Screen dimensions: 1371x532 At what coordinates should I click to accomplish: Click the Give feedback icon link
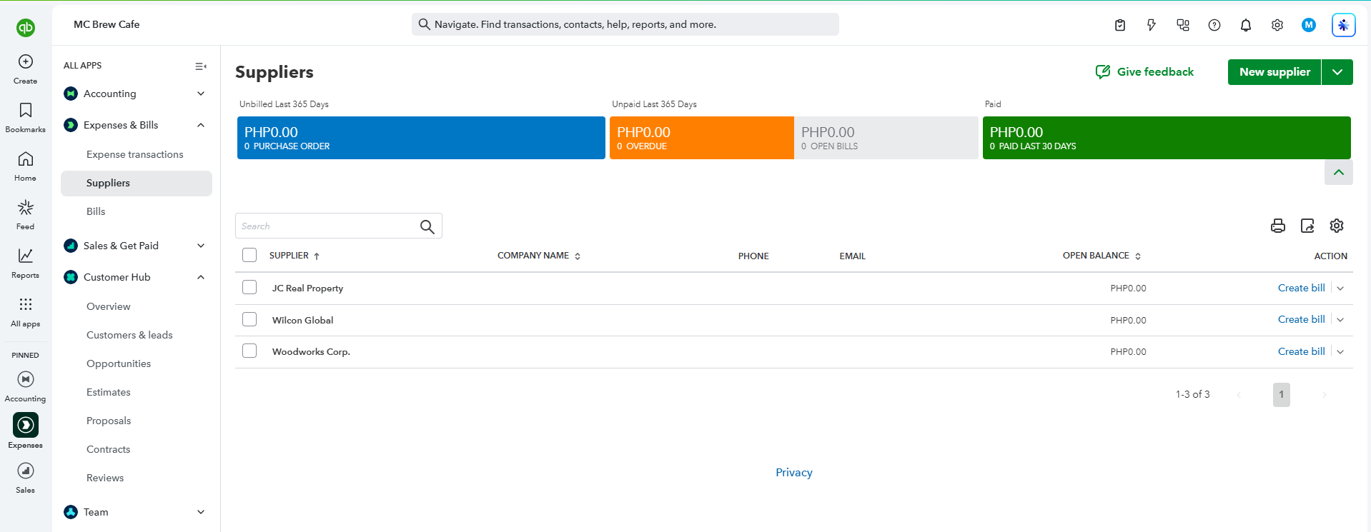(1145, 71)
